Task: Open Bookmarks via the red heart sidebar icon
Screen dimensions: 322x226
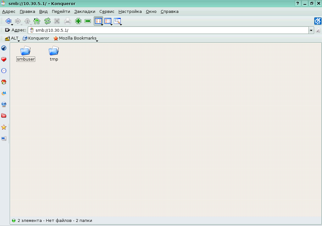Action: pos(3,59)
